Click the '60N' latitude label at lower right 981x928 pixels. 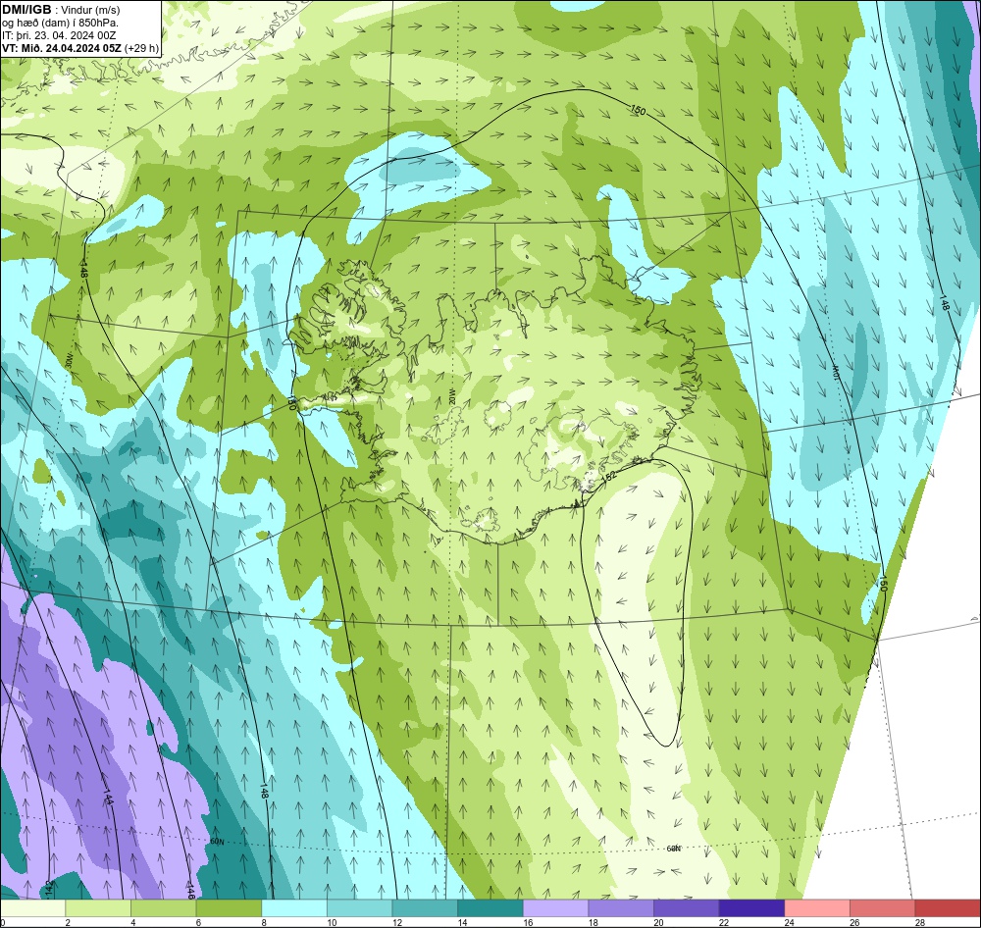[x=673, y=849]
